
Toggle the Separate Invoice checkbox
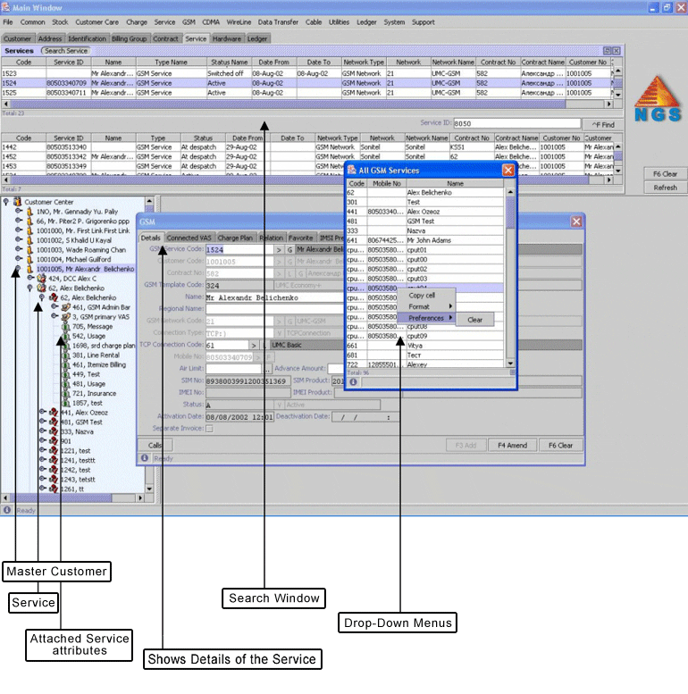[209, 429]
